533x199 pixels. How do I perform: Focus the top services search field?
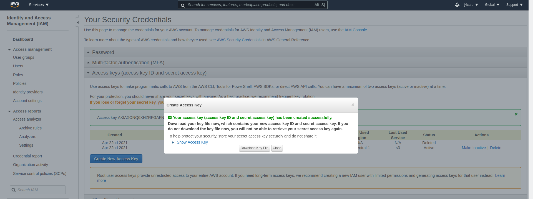click(253, 5)
